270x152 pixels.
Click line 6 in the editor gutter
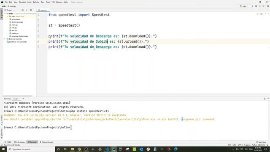(38, 41)
